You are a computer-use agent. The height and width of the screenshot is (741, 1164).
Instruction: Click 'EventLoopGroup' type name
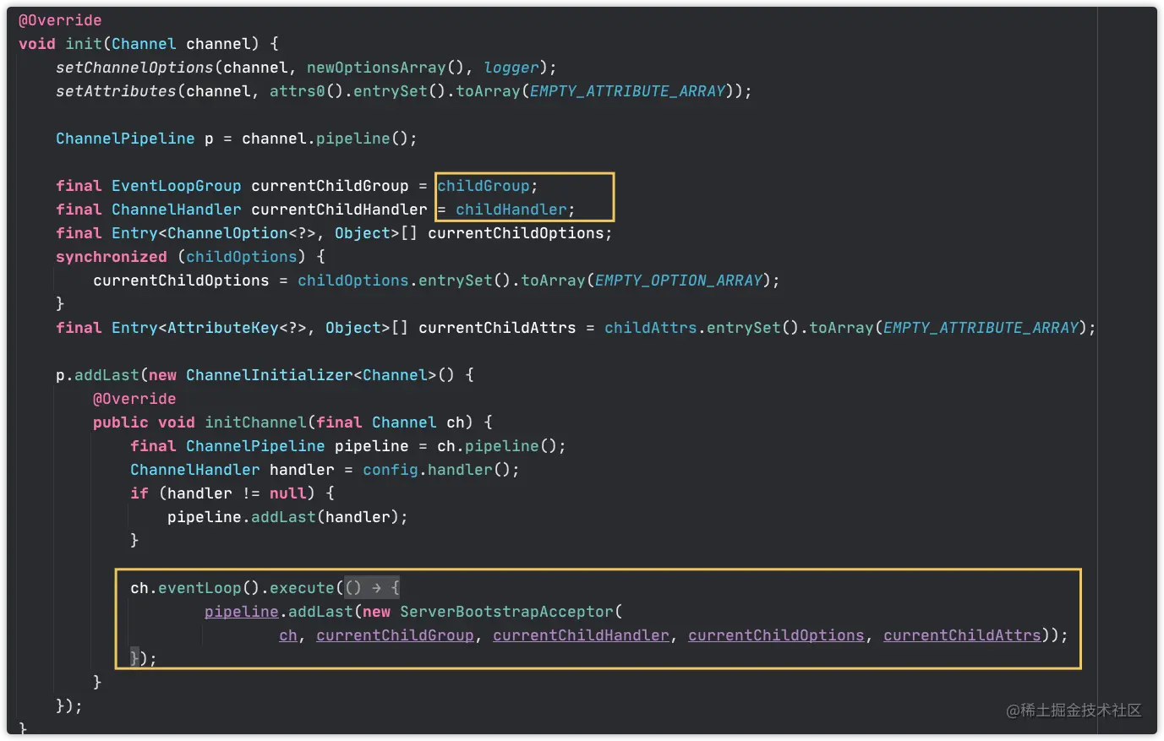(x=177, y=186)
